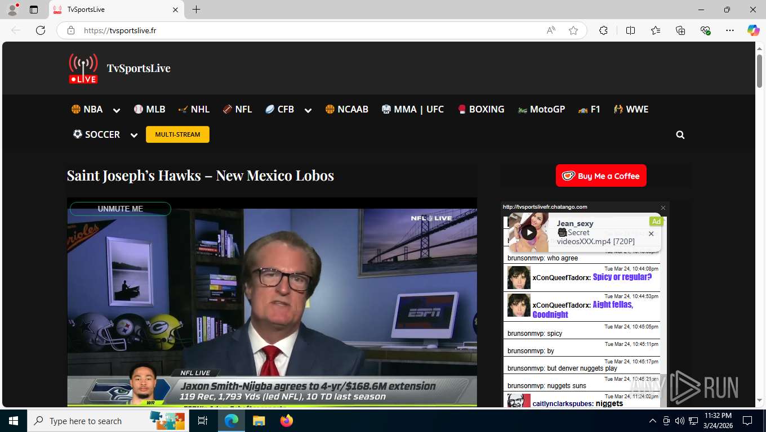Dismiss the Jean_sexy ad popup

651,234
